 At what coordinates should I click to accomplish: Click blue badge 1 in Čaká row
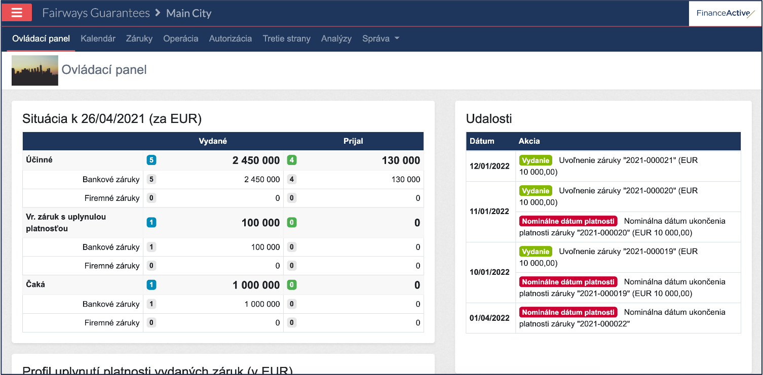(151, 285)
